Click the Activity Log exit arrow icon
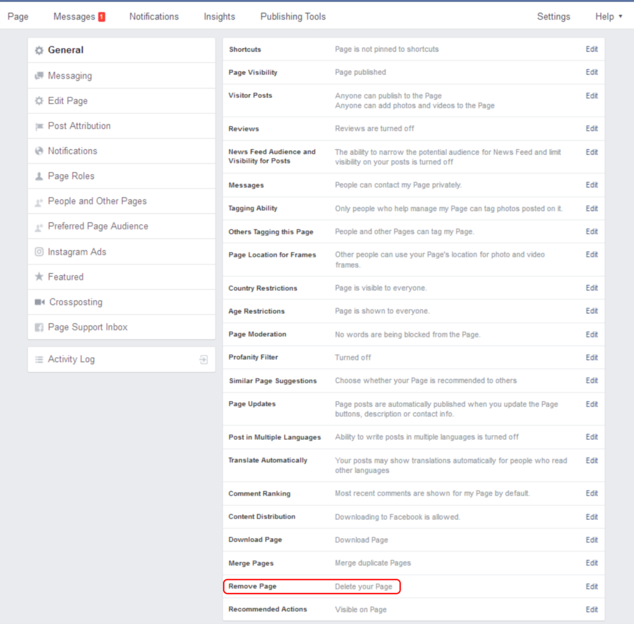This screenshot has height=624, width=634. click(203, 360)
